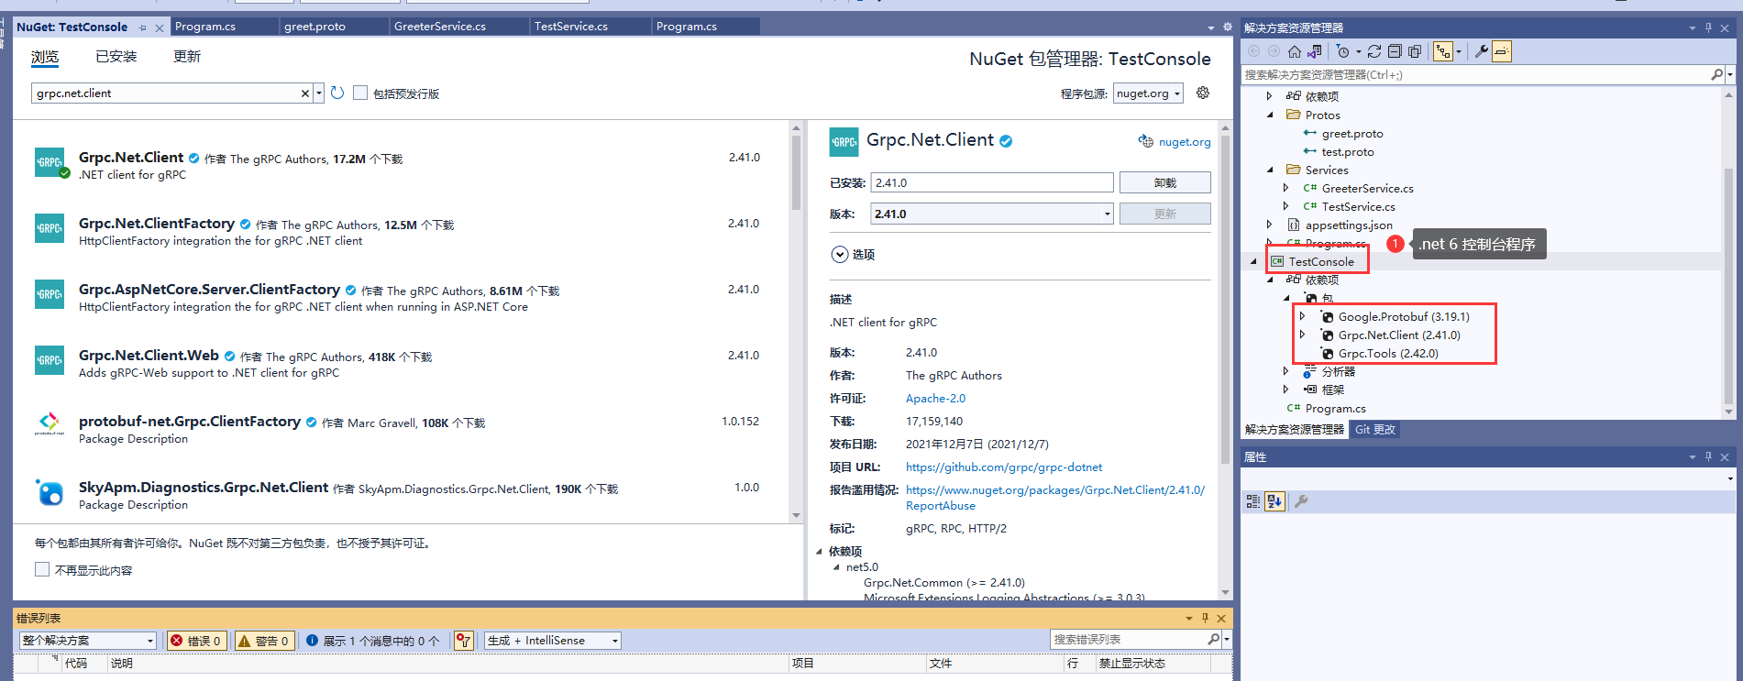Viewport: 1743px width, 681px height.
Task: Collapse the Services folder node
Action: (1270, 170)
